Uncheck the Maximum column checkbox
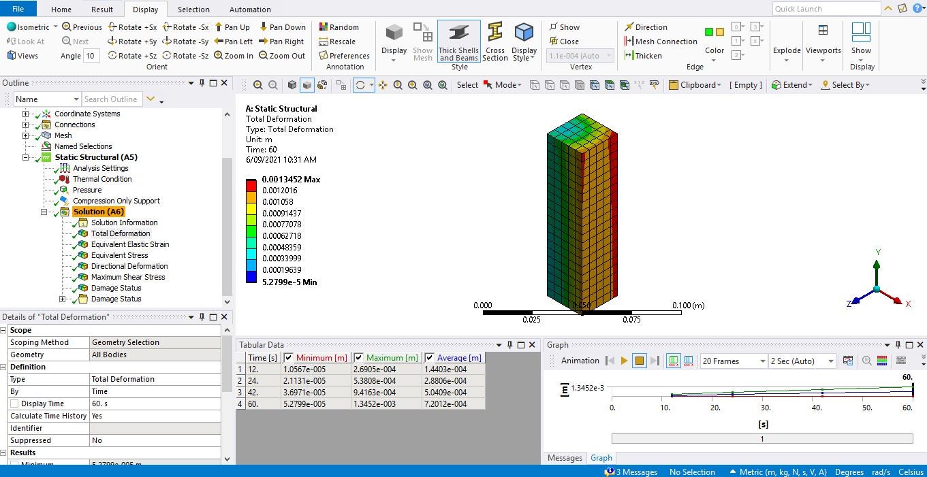This screenshot has height=477, width=927. point(358,358)
